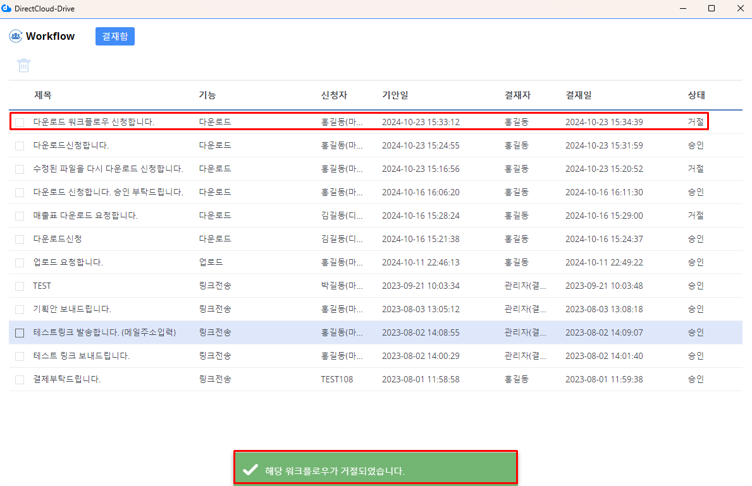Tick checkbox for row titled 다운로드신청
This screenshot has height=486, width=752.
pos(20,239)
